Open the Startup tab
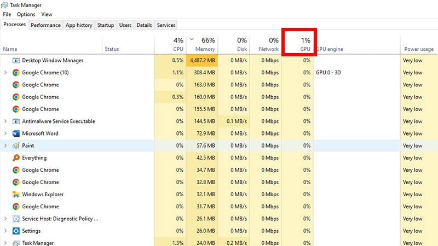438x246 pixels. click(106, 25)
